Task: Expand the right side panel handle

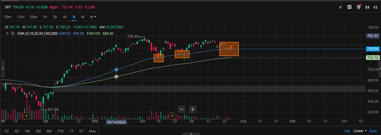Action: pos(380,68)
